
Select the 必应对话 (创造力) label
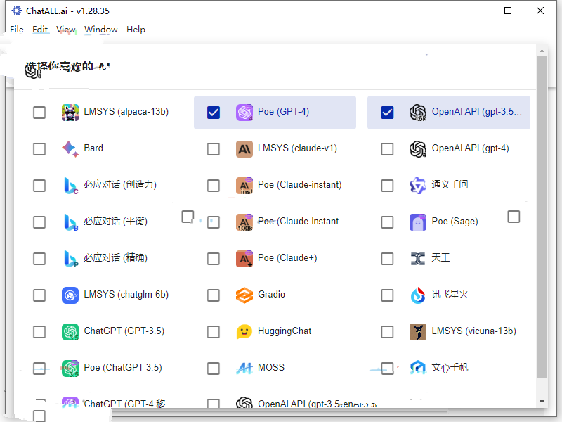pyautogui.click(x=120, y=185)
